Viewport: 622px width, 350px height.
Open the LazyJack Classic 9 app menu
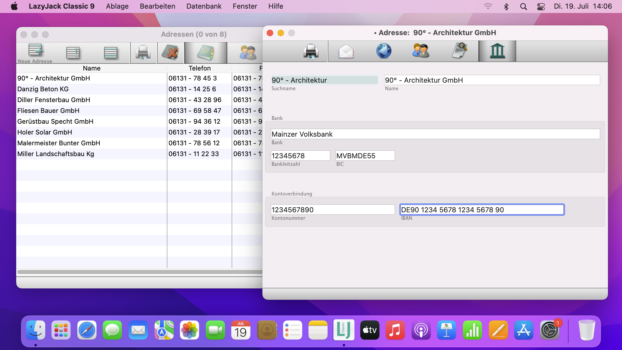point(62,6)
